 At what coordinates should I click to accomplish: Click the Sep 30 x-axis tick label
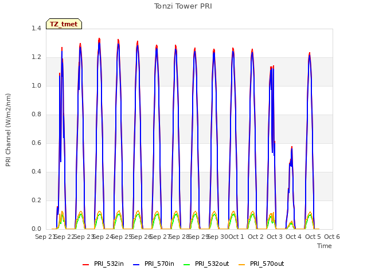coord(218,237)
